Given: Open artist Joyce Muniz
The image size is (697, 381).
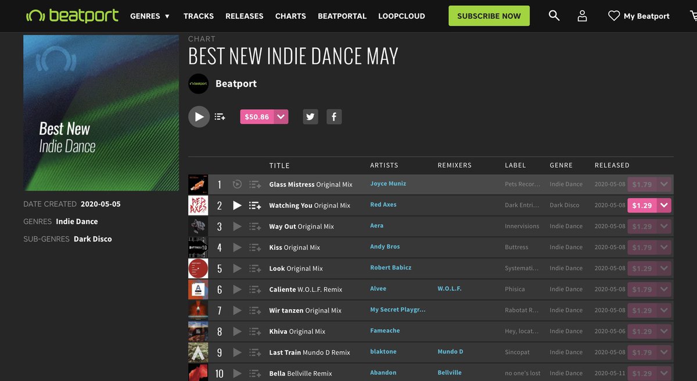Looking at the screenshot, I should 388,184.
